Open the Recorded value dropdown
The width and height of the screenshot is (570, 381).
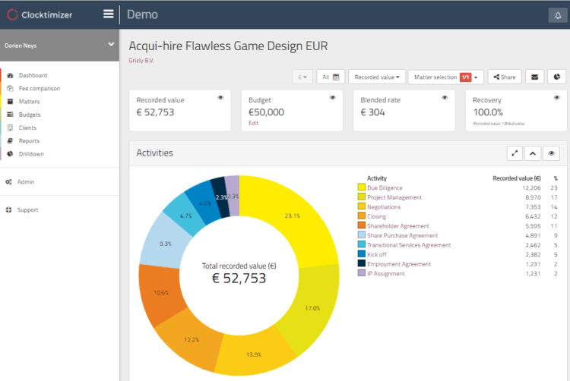point(377,77)
